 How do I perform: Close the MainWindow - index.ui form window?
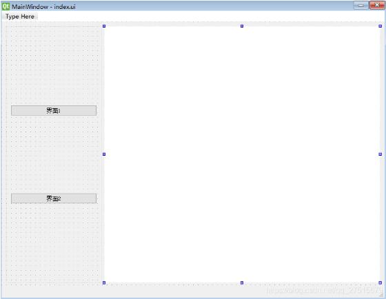click(x=376, y=6)
